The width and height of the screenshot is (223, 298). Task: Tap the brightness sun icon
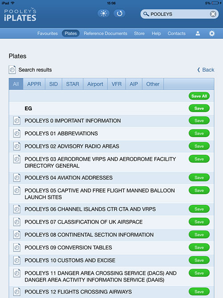pos(103,13)
